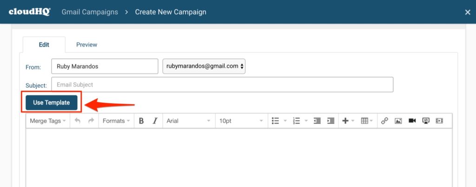Insert a hyperlink with the link icon
This screenshot has width=476, height=187.
tap(384, 121)
